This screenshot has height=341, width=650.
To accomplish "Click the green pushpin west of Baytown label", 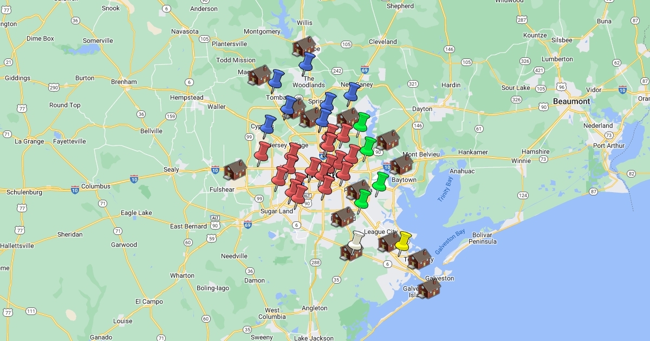I will click(381, 183).
